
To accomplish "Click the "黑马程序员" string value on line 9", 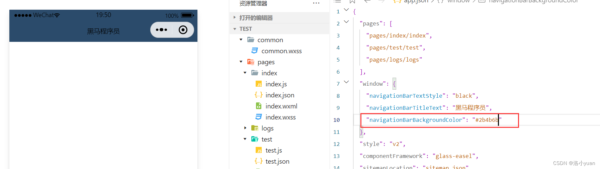I will (x=470, y=108).
